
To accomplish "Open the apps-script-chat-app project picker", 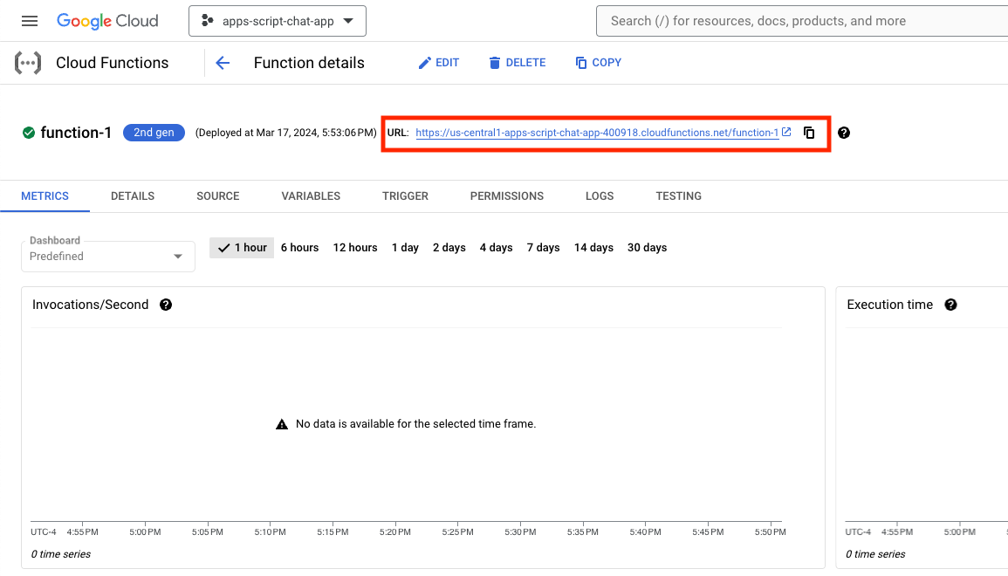I will (278, 21).
